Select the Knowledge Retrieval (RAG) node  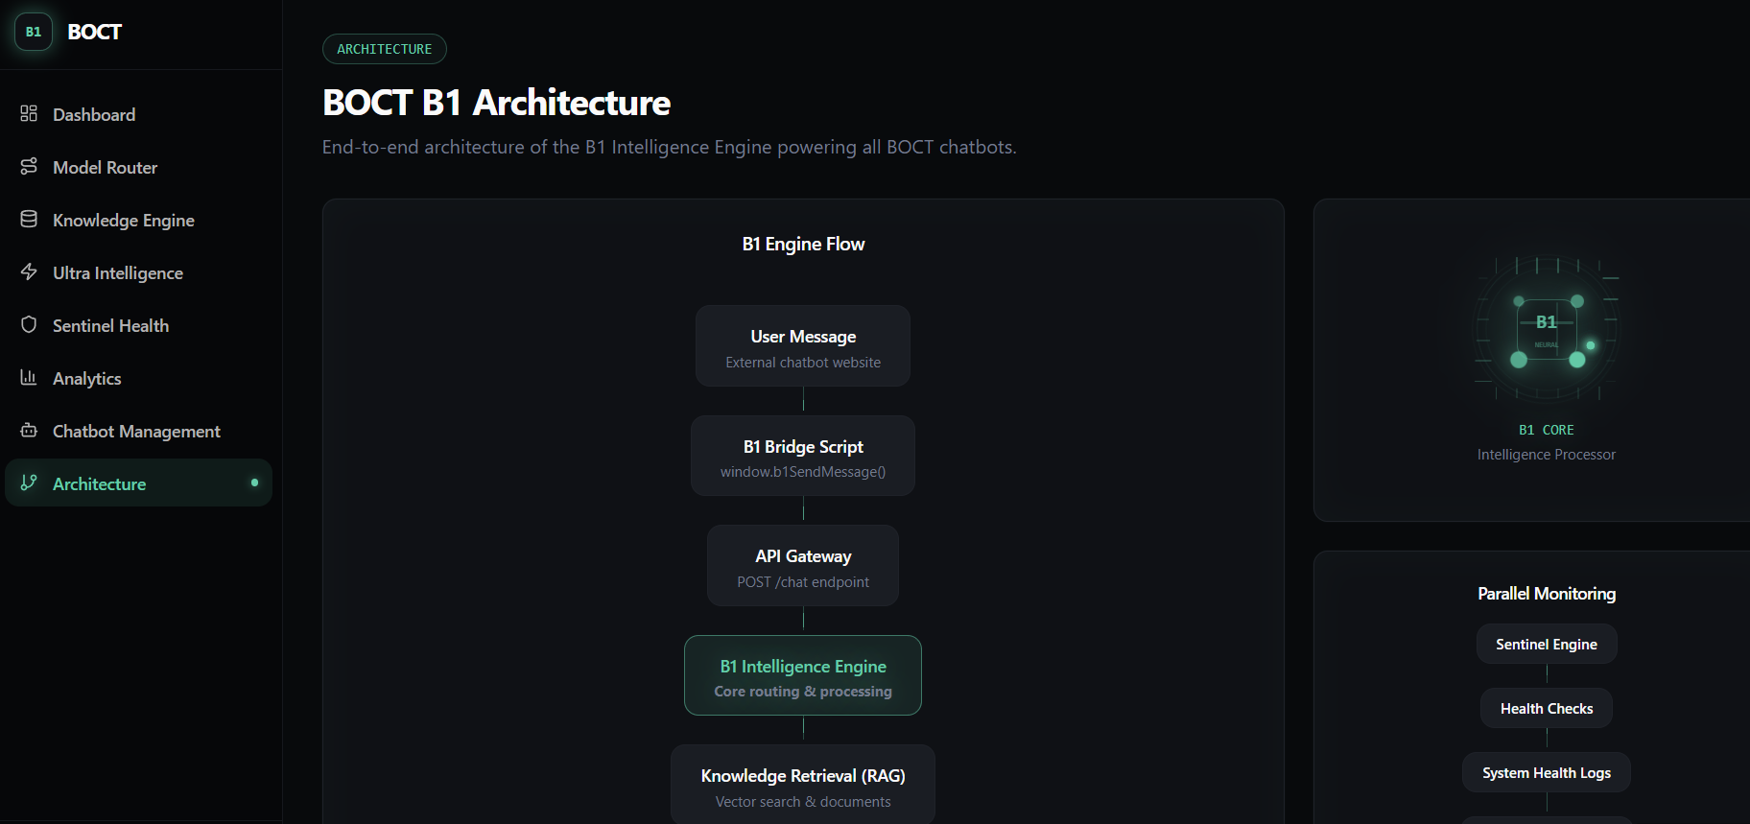tap(803, 785)
